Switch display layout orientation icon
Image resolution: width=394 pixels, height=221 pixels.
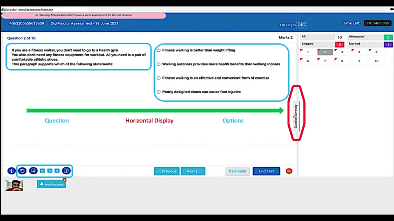(x=66, y=171)
